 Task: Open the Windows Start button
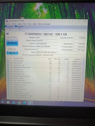tap(3, 102)
